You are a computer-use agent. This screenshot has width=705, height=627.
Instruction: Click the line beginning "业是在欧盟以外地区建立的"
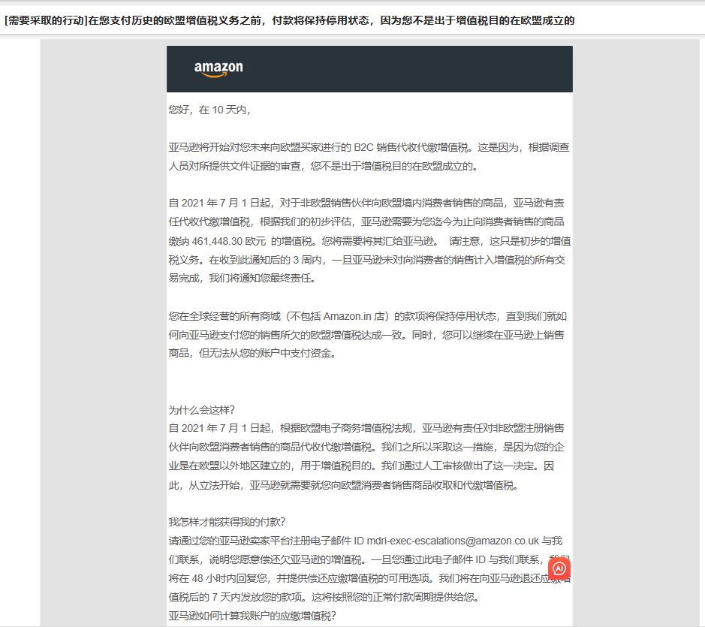361,466
